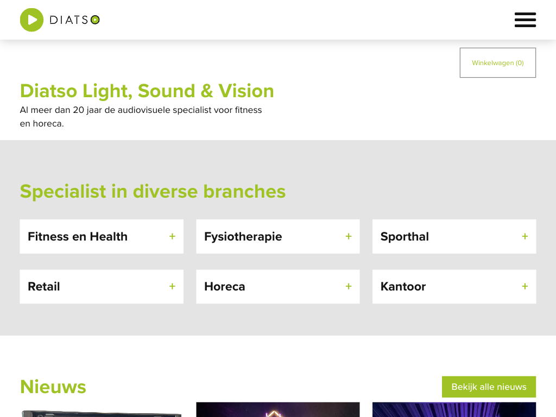556x417 pixels.
Task: Open the first news article thumbnail
Action: [102, 412]
